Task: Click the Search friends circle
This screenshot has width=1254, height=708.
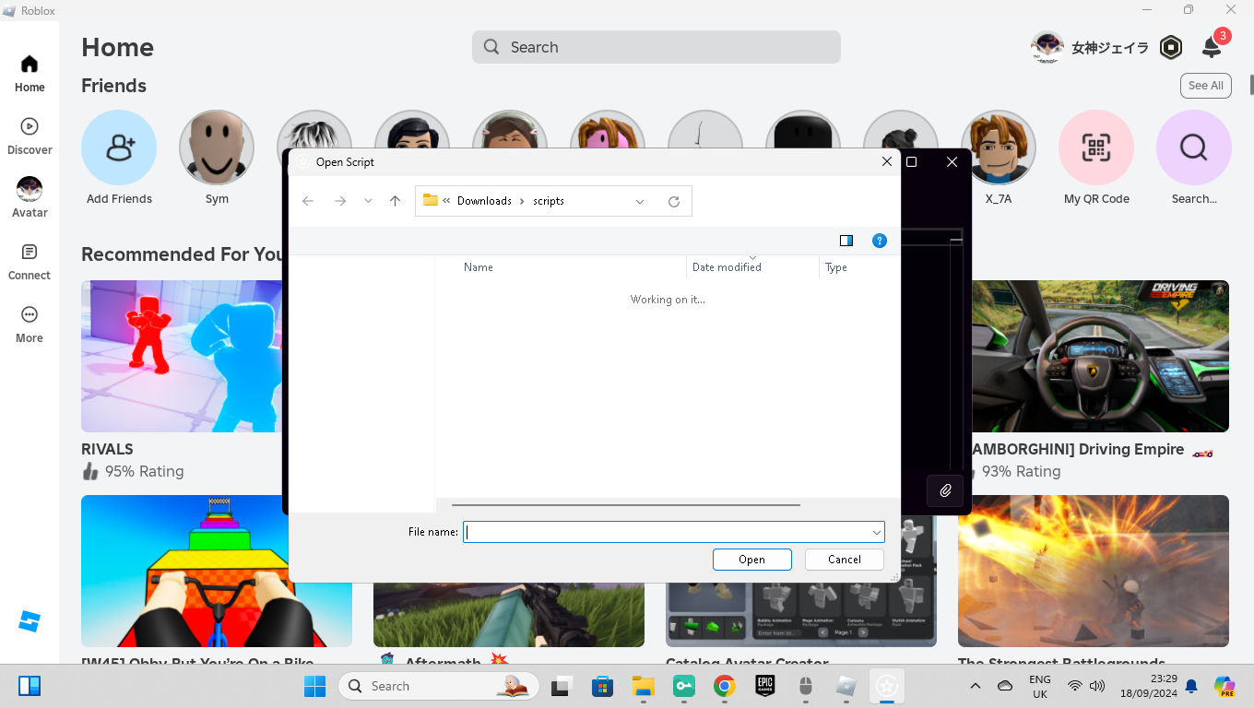Action: pyautogui.click(x=1194, y=147)
